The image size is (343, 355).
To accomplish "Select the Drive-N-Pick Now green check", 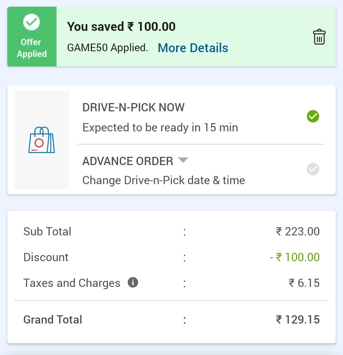I will (x=313, y=116).
